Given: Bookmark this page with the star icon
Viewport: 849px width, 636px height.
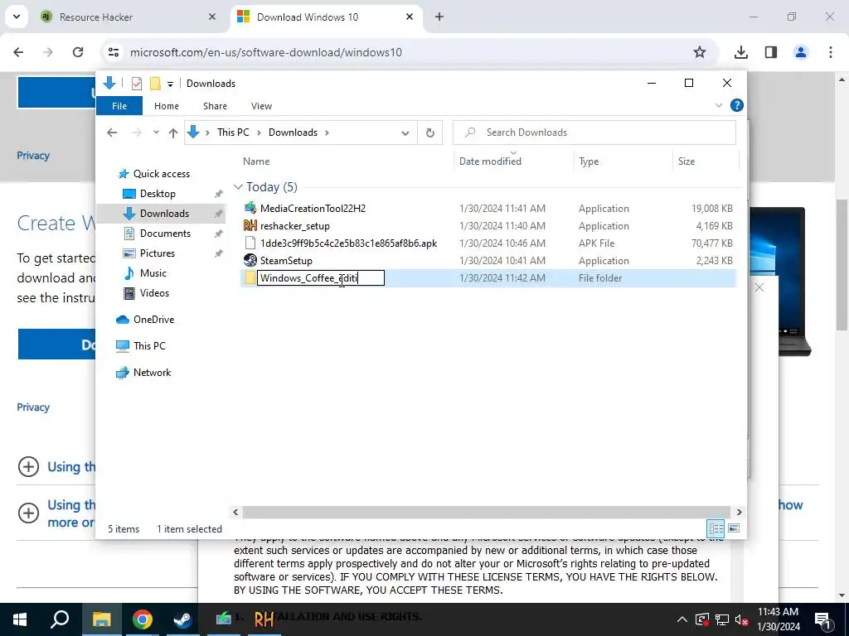Looking at the screenshot, I should [700, 52].
